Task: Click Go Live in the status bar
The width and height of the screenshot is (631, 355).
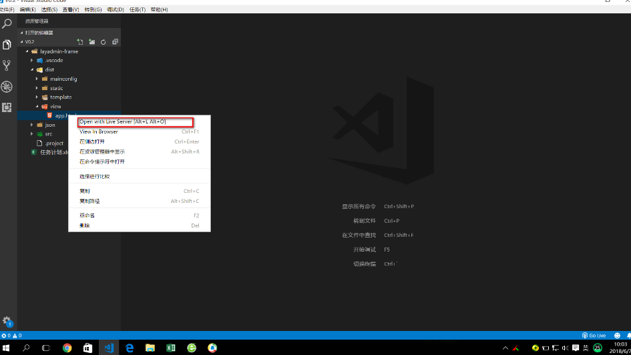Action: tap(594, 336)
